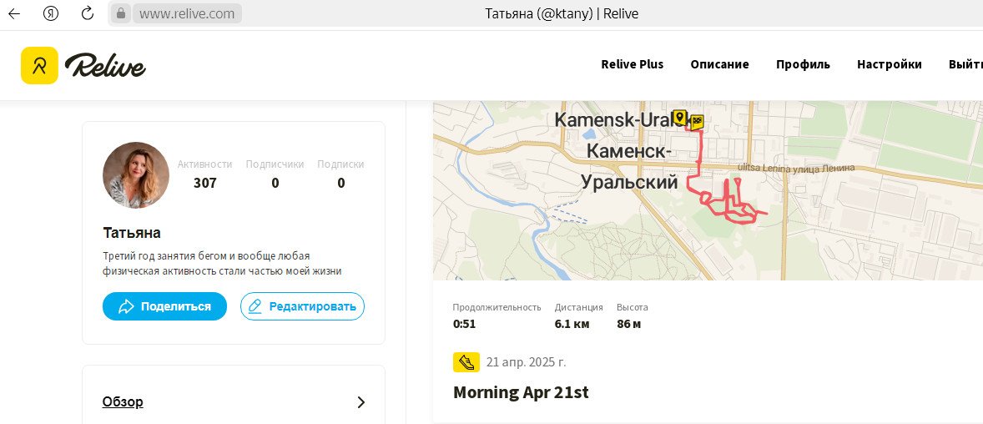Expand the Обзор section chevron

coord(361,402)
